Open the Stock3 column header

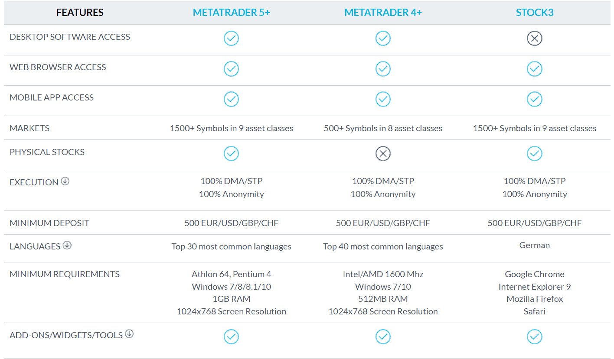(535, 13)
